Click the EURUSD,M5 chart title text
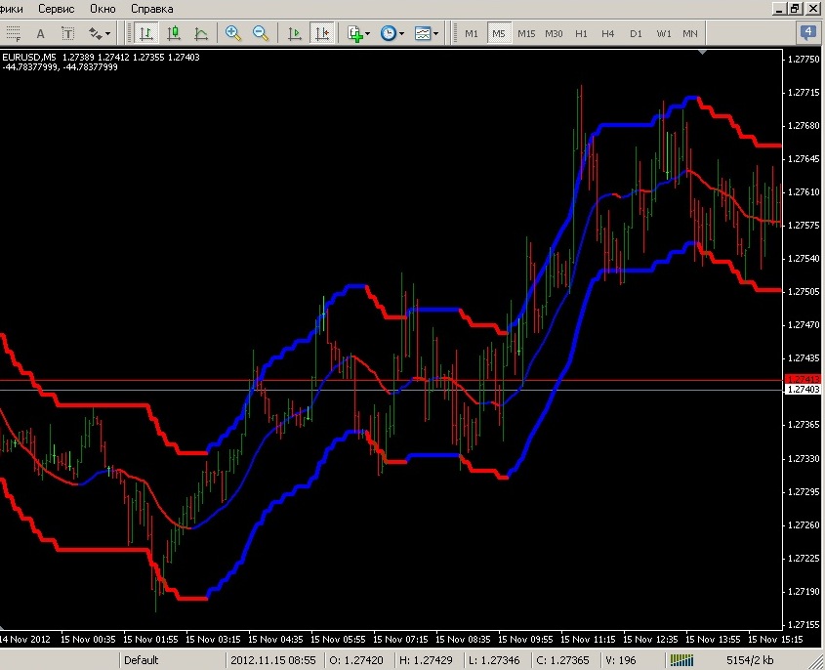 [28, 57]
